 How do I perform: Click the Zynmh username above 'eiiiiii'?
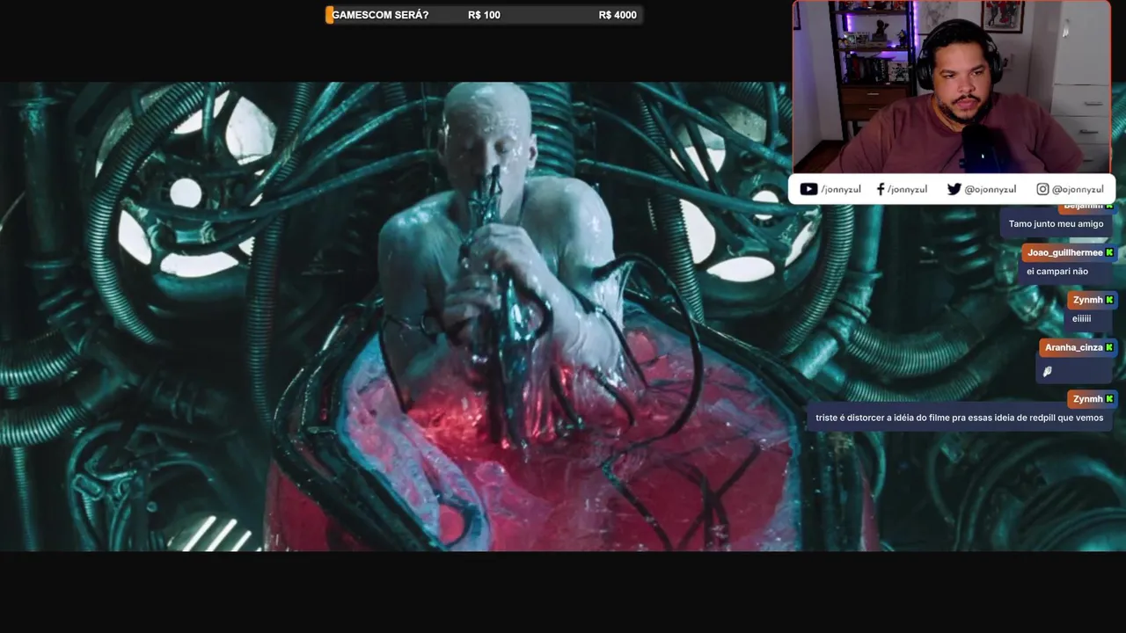point(1088,300)
